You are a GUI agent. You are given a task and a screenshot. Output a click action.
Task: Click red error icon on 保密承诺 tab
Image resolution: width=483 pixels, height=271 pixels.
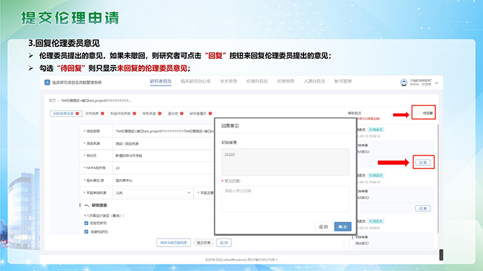tap(159, 114)
